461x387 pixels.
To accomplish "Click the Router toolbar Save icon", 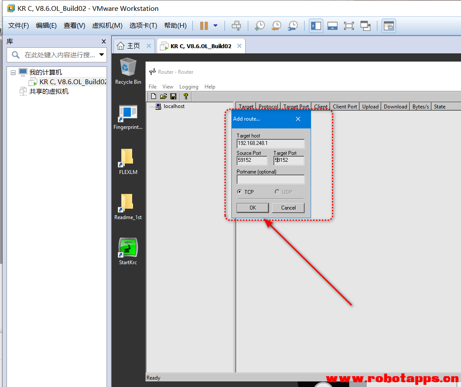I will [x=173, y=96].
